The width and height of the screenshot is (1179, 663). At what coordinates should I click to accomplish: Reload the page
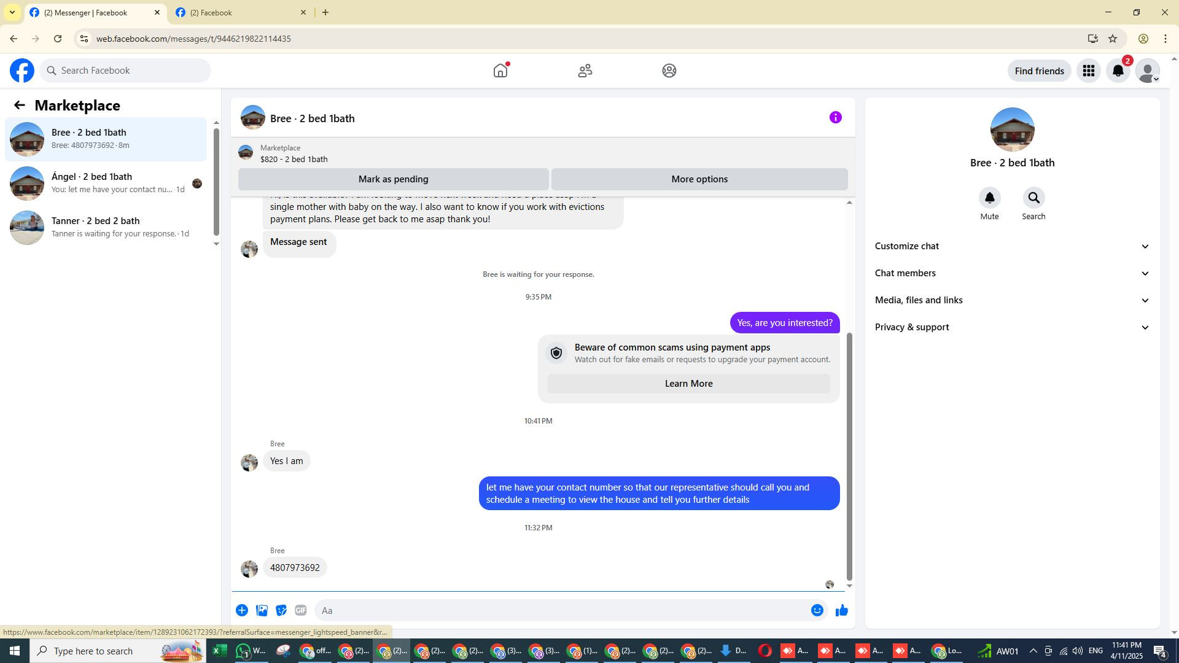[x=58, y=39]
